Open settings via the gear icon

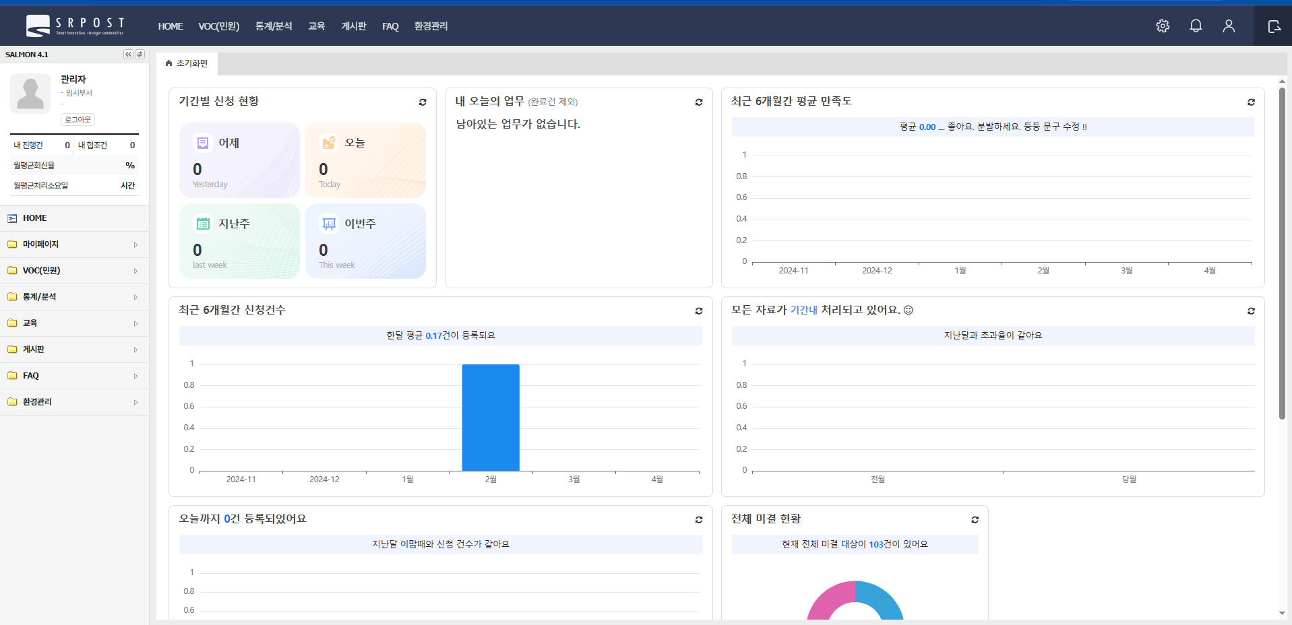point(1163,26)
